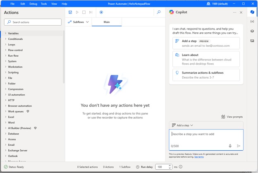Run next action with the step icon

(91, 12)
